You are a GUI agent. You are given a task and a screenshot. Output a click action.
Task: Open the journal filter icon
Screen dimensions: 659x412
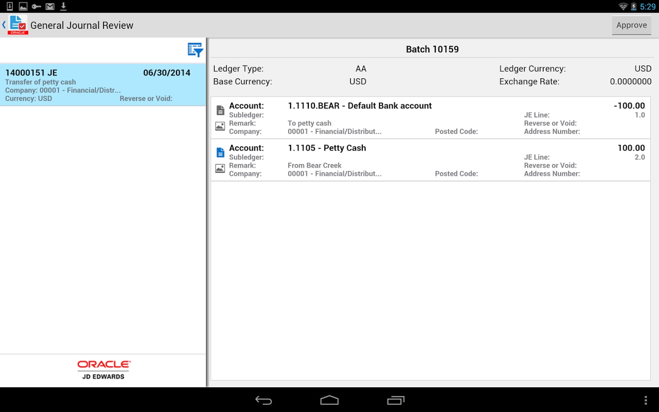coord(195,50)
